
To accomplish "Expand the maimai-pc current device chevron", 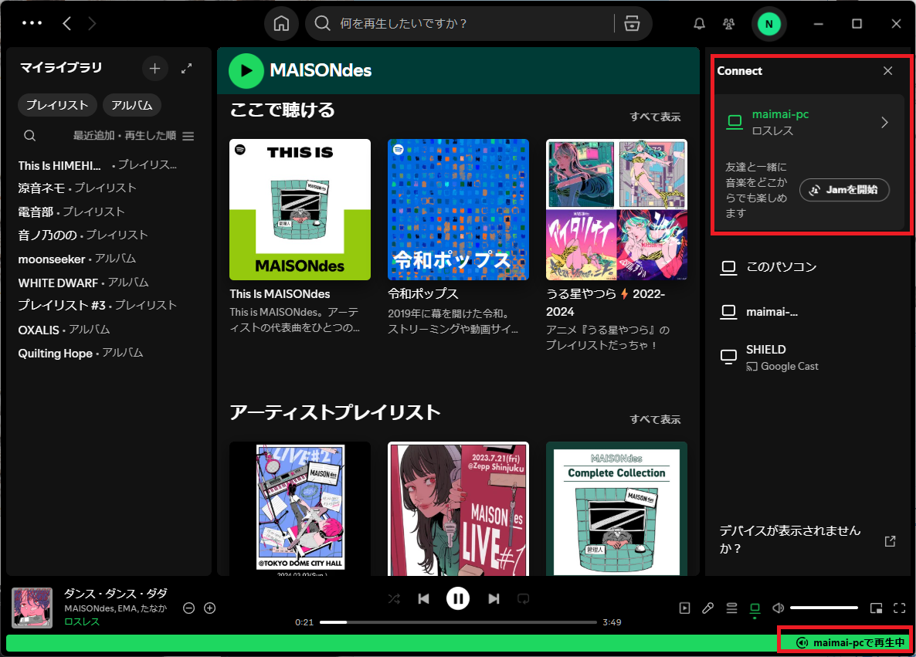I will pyautogui.click(x=884, y=122).
